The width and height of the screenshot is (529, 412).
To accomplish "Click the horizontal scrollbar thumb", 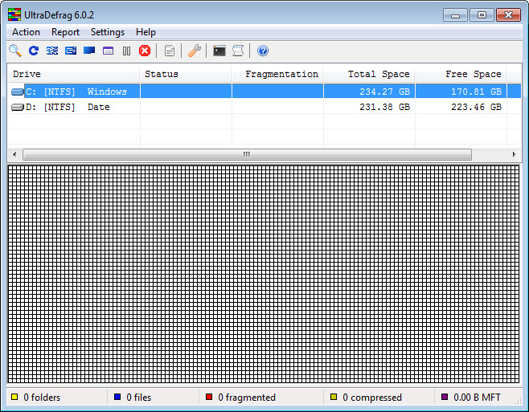I will (x=247, y=154).
